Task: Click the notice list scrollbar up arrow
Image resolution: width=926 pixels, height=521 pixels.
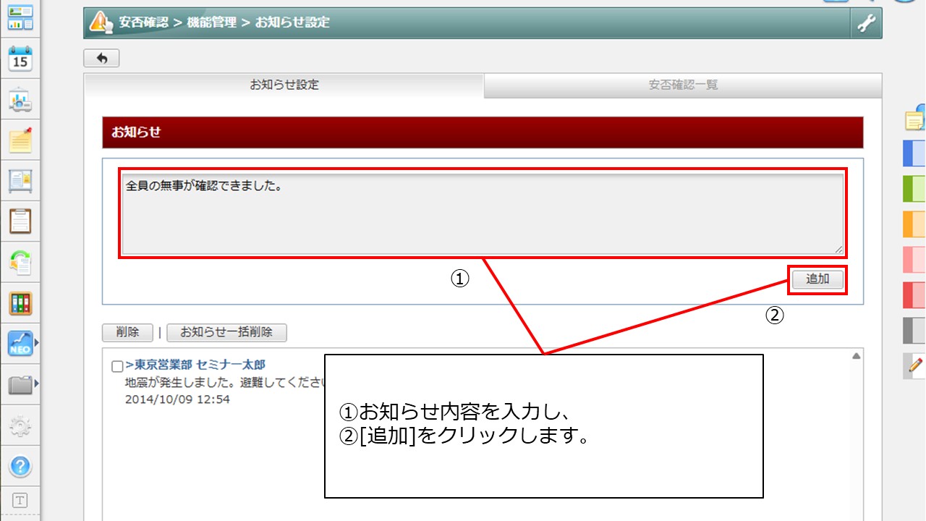Action: 856,356
